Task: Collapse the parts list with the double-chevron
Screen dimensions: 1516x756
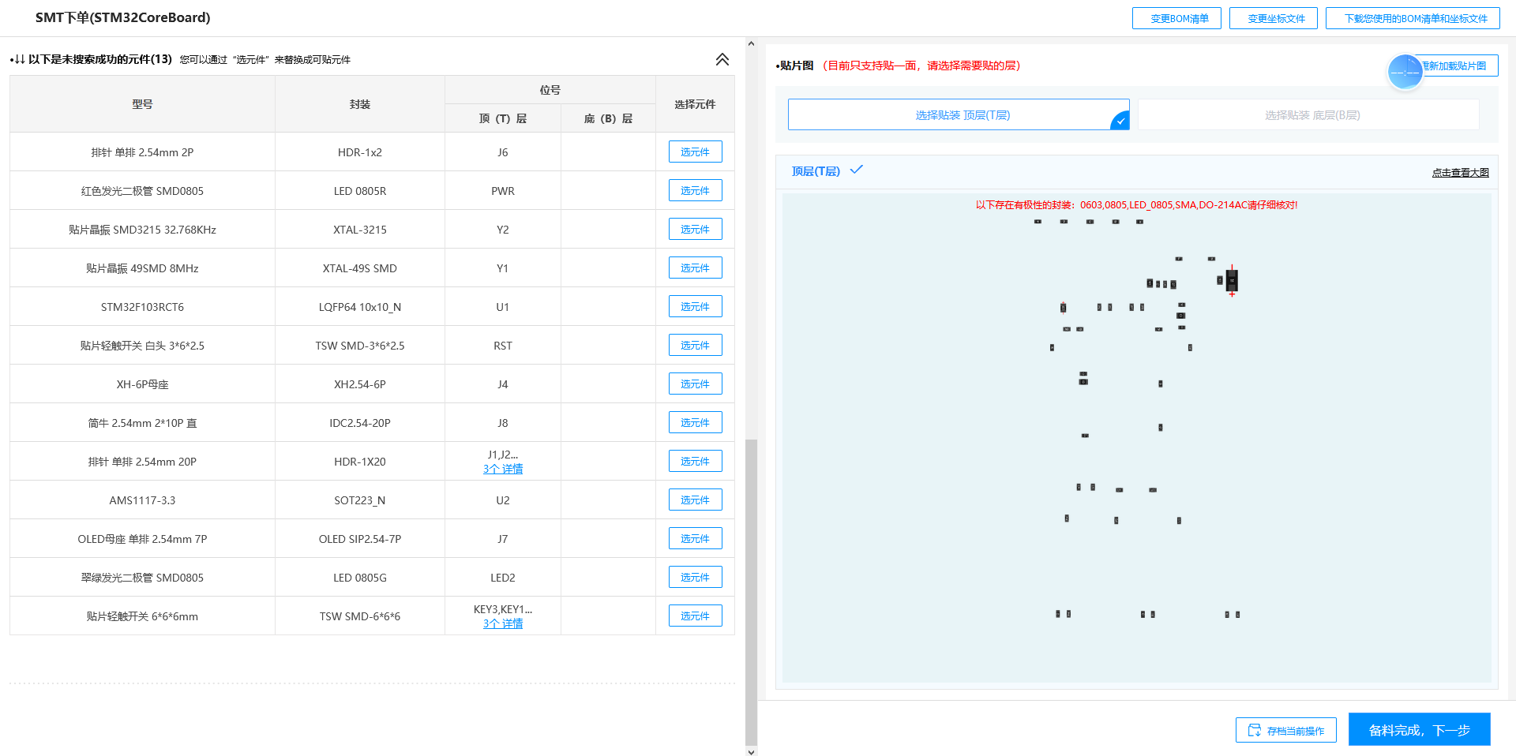Action: (722, 58)
